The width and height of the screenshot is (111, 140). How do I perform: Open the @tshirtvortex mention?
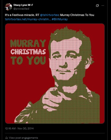(x=49, y=15)
